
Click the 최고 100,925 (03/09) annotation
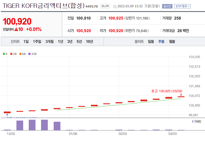click(x=167, y=91)
